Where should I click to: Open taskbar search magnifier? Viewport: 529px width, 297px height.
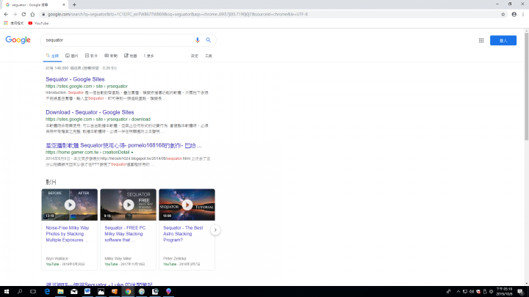coord(20,292)
